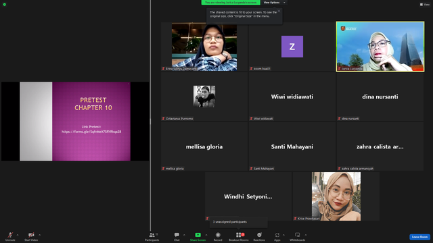Click the Bakrie logo in Jurica's video
The height and width of the screenshot is (243, 433).
pos(348,28)
